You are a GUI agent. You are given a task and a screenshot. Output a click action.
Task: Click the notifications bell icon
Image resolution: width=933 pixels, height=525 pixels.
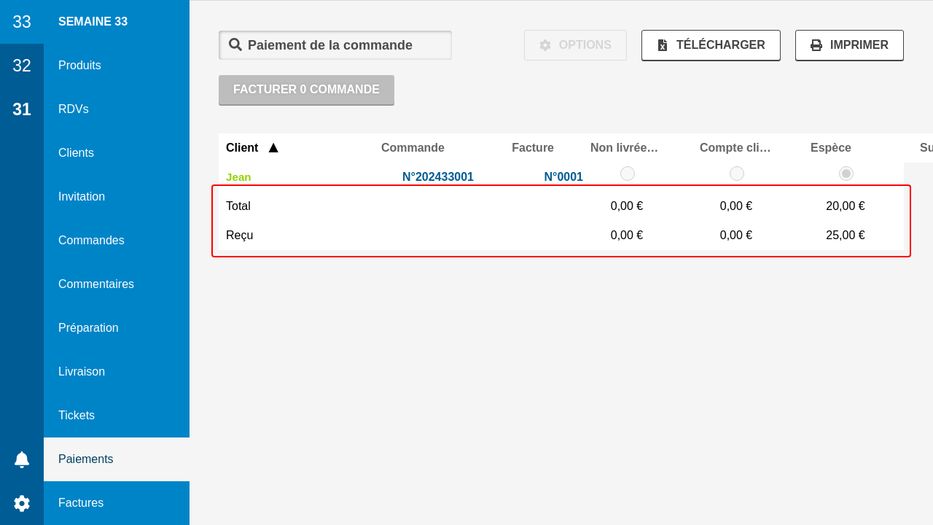click(x=22, y=459)
